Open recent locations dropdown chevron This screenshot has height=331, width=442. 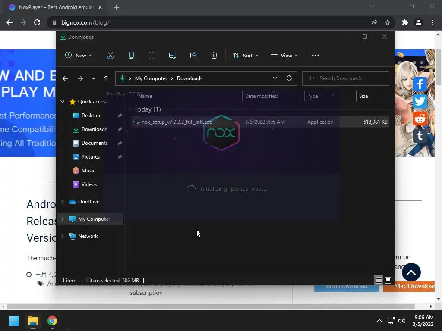pyautogui.click(x=93, y=78)
